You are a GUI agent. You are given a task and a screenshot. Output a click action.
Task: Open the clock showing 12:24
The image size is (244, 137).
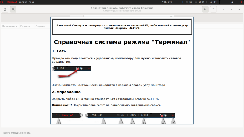(x=213, y=2)
